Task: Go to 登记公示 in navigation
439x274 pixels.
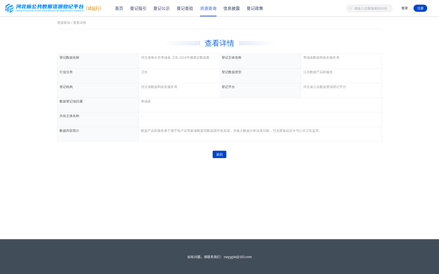Action: point(162,8)
